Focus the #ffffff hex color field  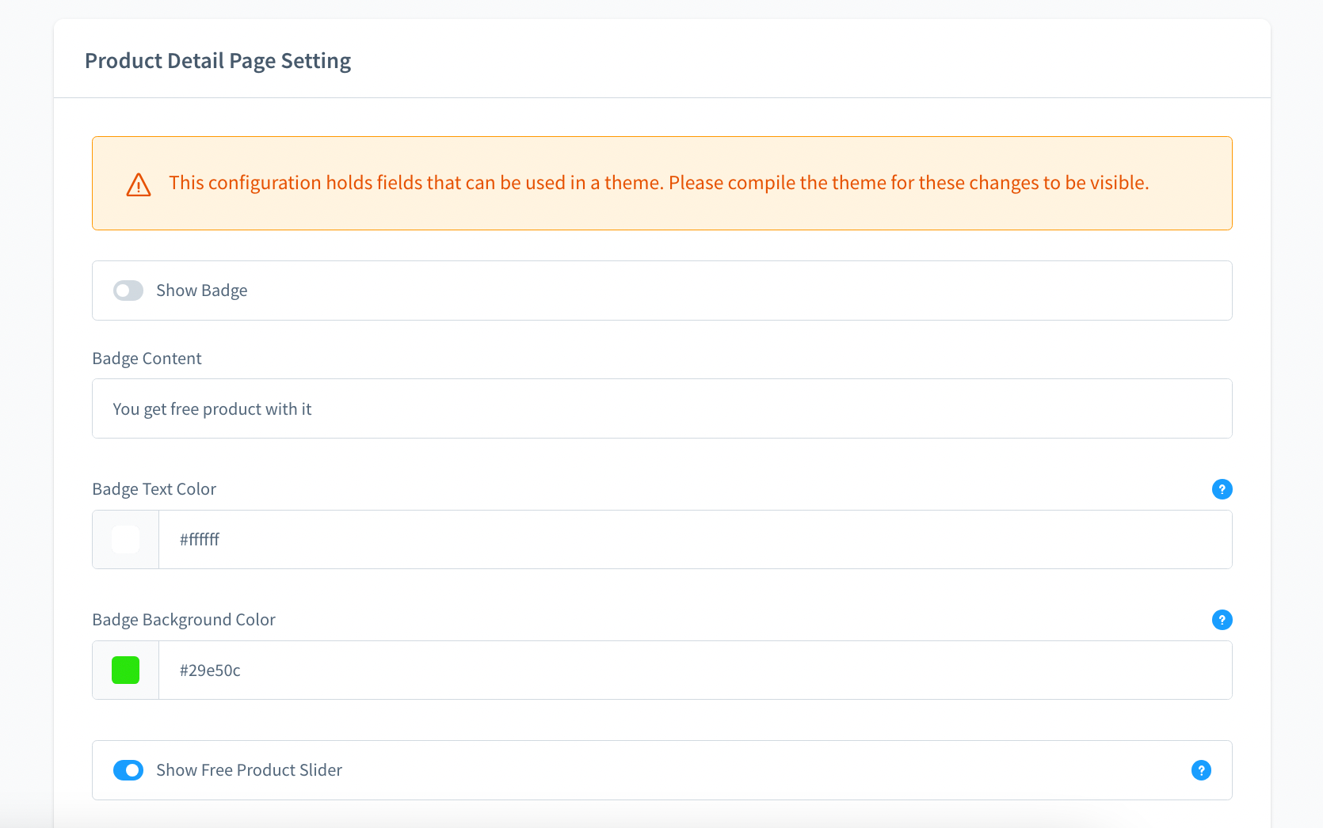point(695,540)
